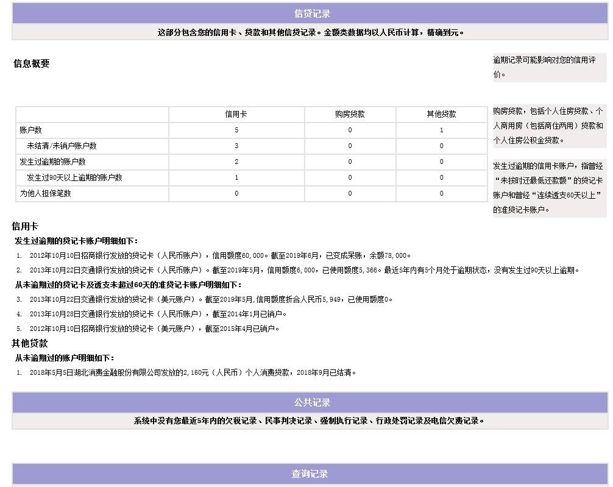Select the 为他人担保笔数 row label
The image size is (613, 487).
pyautogui.click(x=45, y=193)
